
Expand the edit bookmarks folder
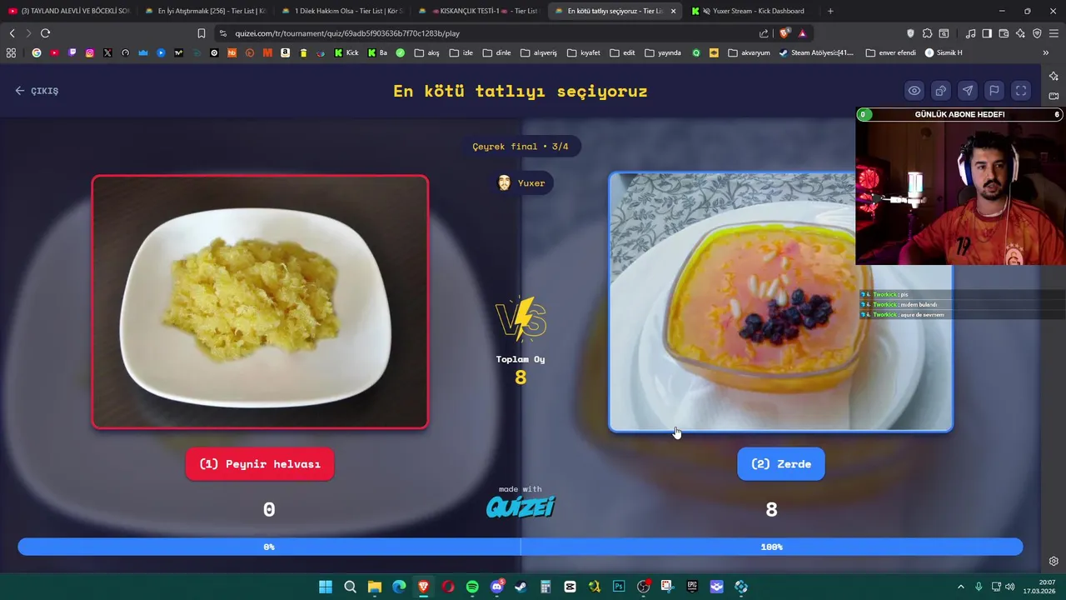(622, 52)
